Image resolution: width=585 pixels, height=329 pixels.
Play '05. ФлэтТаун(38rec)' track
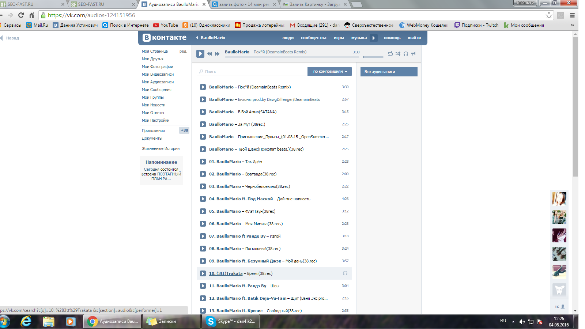(x=203, y=211)
